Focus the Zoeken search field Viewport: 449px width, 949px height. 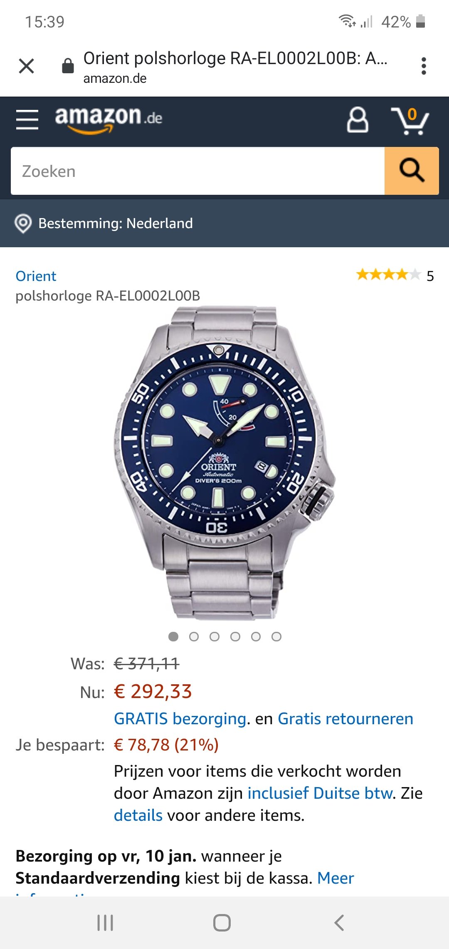pyautogui.click(x=197, y=171)
